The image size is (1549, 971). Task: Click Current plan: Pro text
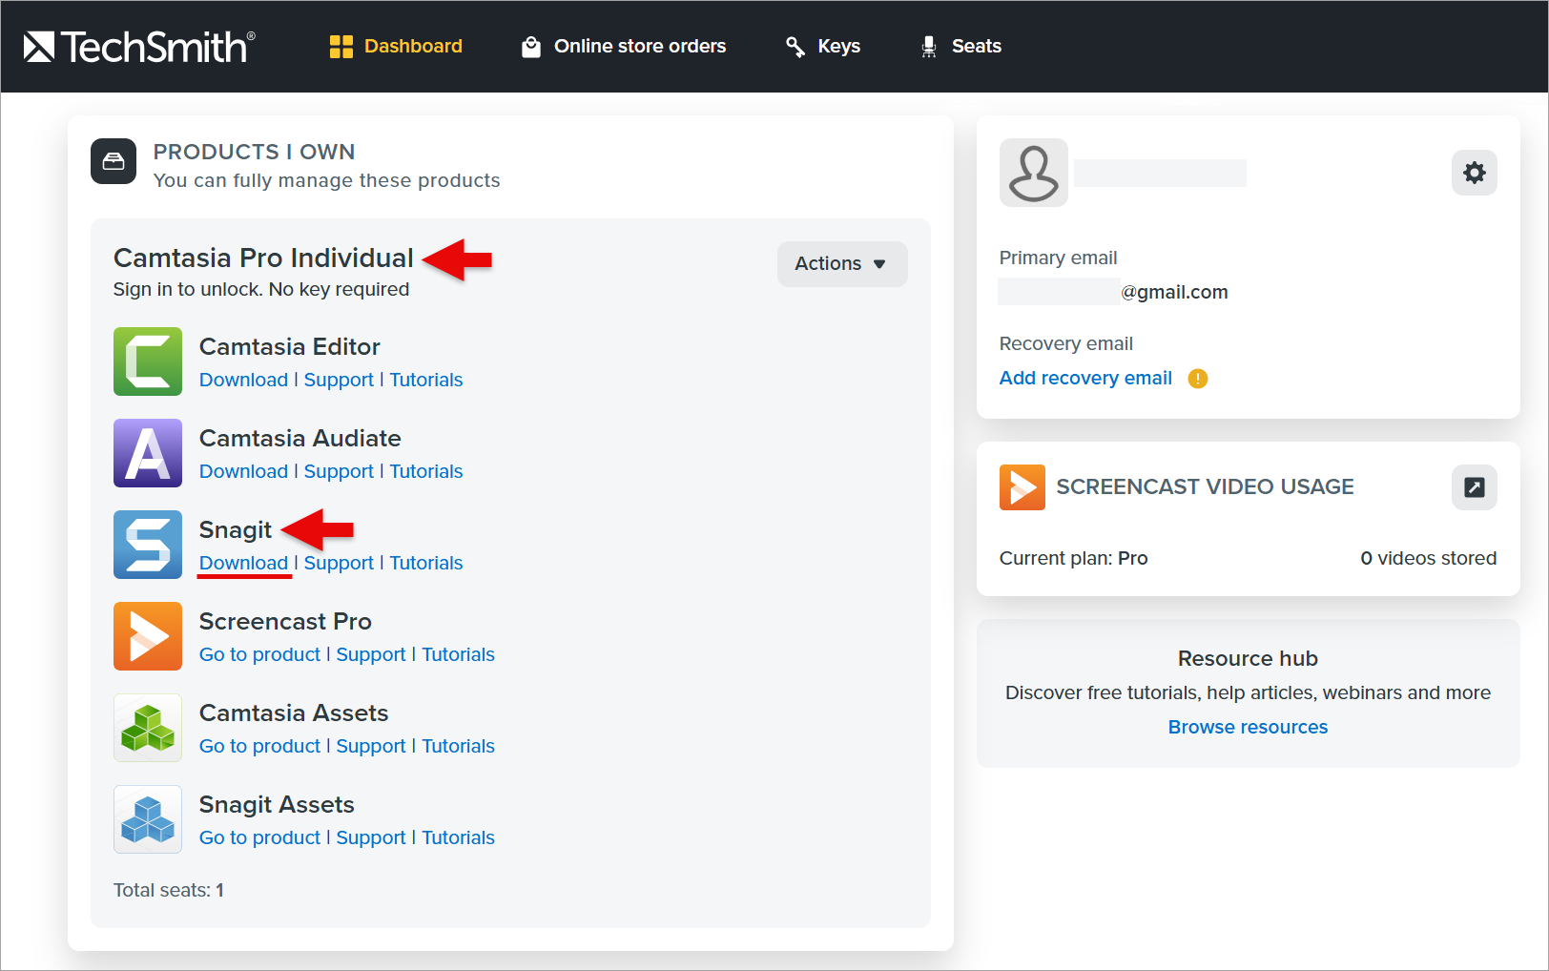coord(1074,558)
